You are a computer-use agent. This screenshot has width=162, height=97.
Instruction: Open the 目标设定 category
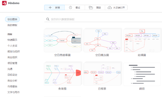coord(12,75)
